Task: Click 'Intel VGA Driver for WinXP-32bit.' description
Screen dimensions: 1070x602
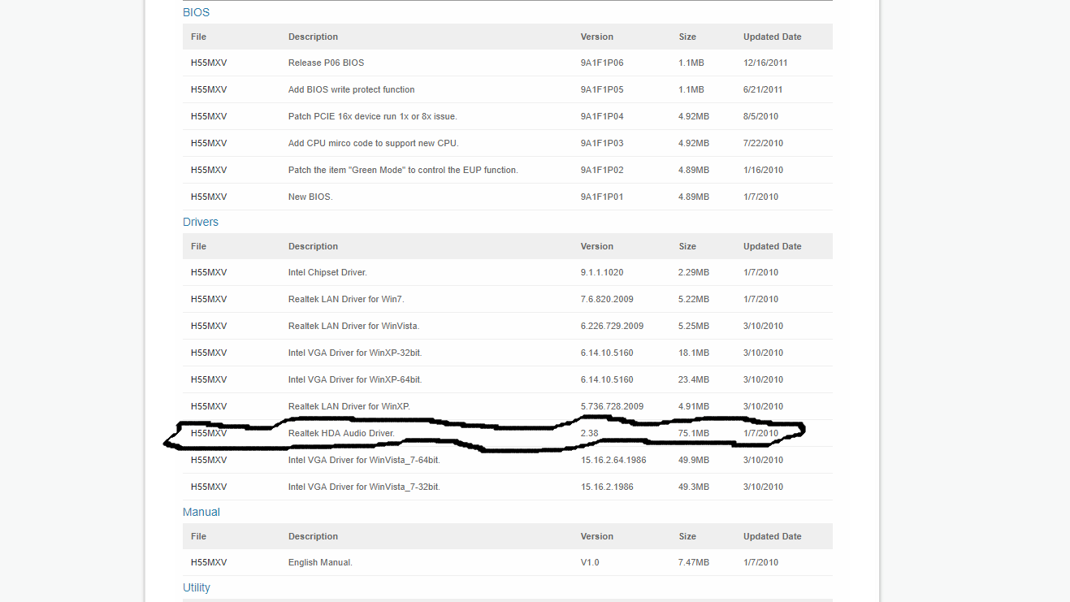Action: coord(355,353)
